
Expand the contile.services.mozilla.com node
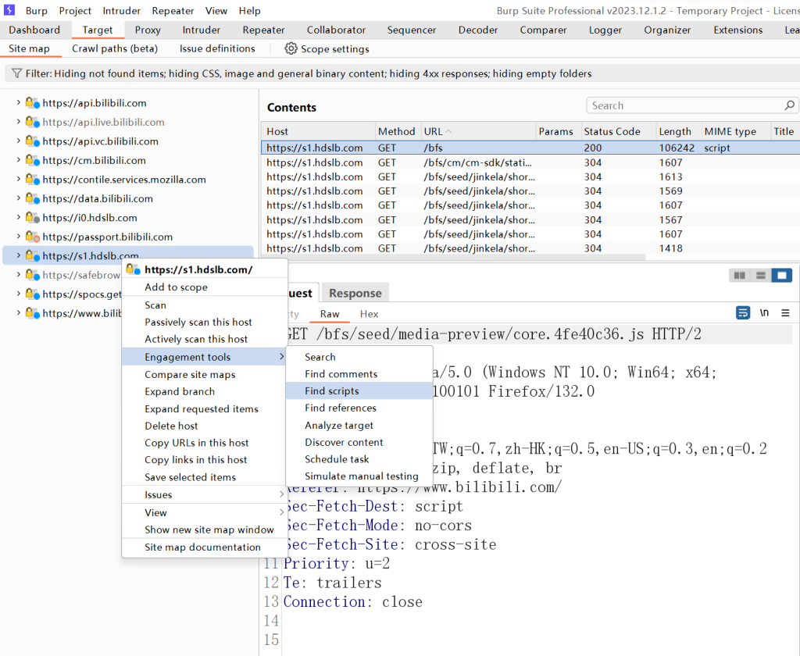click(x=19, y=179)
